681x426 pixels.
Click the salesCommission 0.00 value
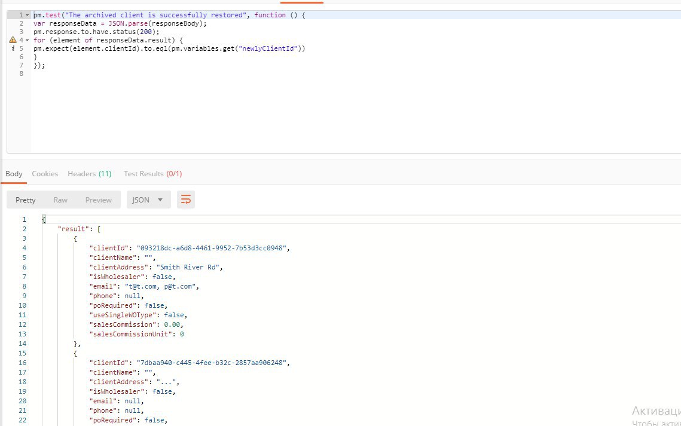click(172, 324)
